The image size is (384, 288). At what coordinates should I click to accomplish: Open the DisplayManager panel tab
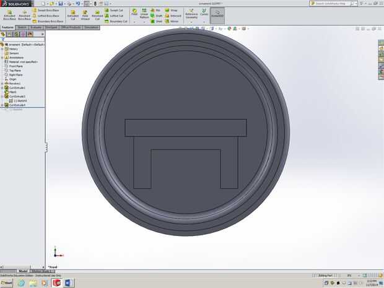[x=30, y=34]
